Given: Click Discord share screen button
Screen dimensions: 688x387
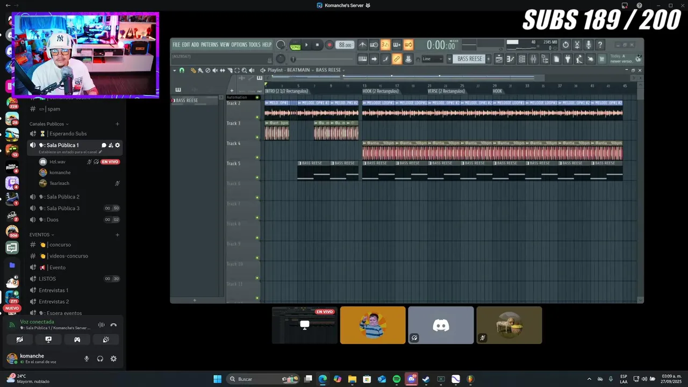Looking at the screenshot, I should click(48, 340).
